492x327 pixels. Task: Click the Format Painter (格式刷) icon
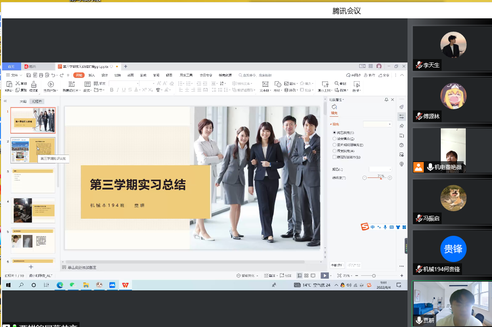click(34, 85)
